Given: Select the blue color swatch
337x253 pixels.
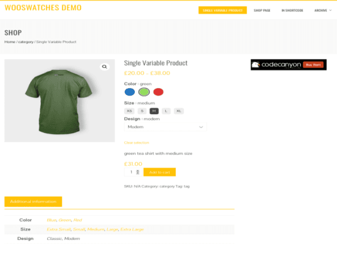Looking at the screenshot, I should [x=130, y=92].
